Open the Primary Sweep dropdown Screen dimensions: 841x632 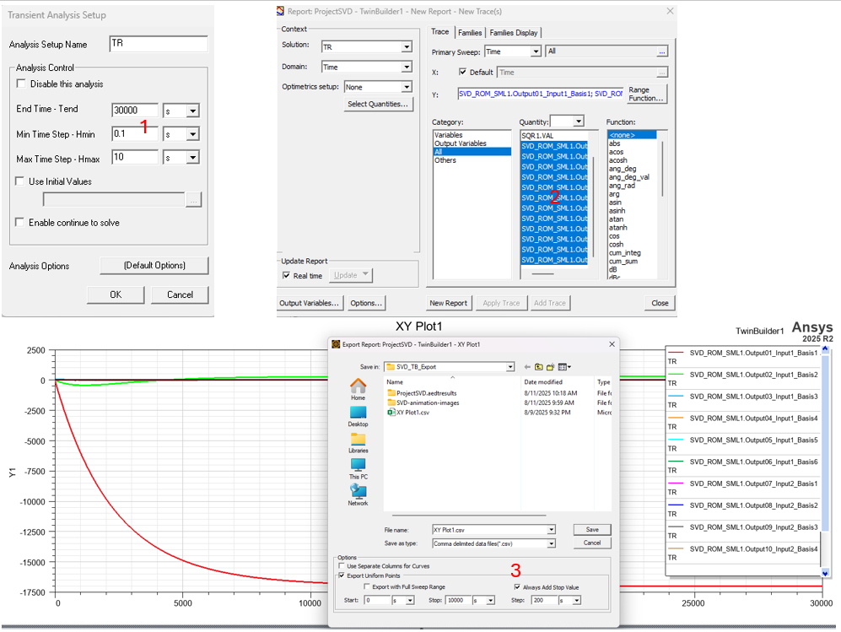tap(536, 51)
